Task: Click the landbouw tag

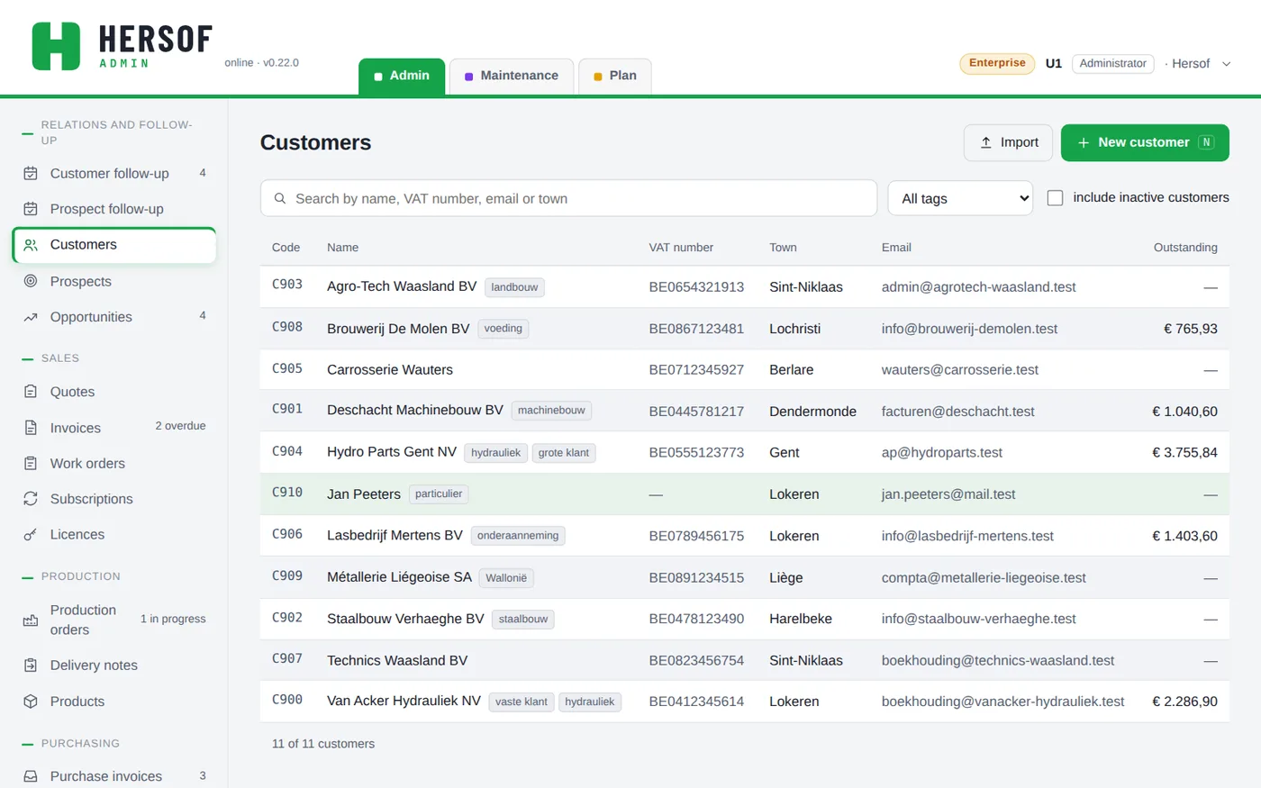Action: click(x=514, y=287)
